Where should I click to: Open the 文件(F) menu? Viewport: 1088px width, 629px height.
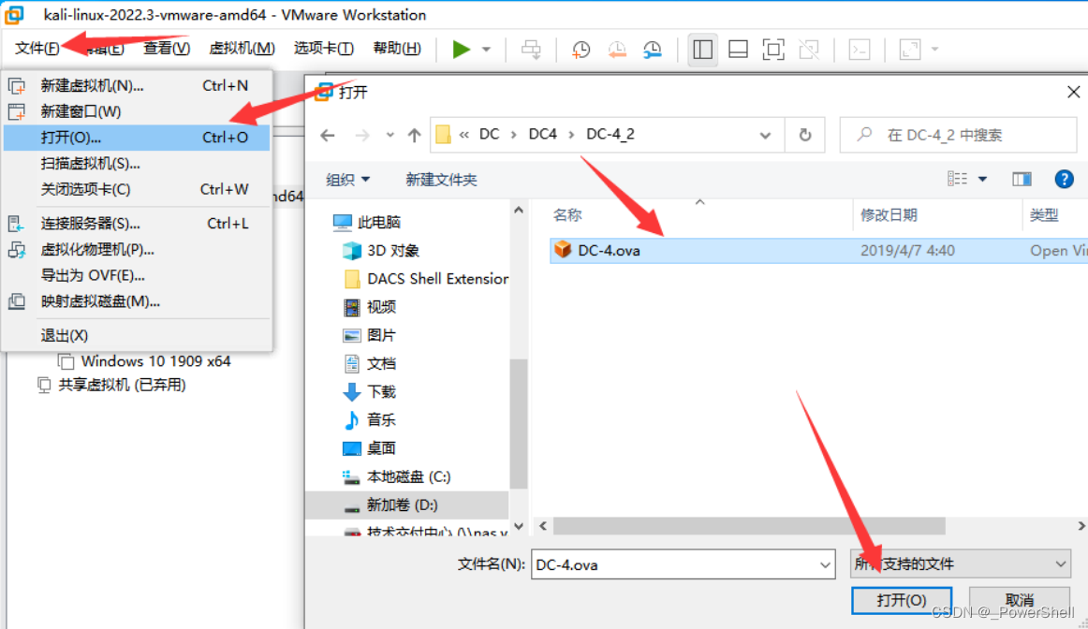click(37, 48)
